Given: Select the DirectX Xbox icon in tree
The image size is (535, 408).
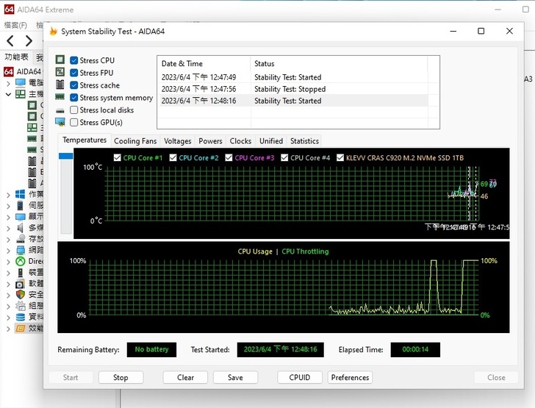Looking at the screenshot, I should pos(20,261).
